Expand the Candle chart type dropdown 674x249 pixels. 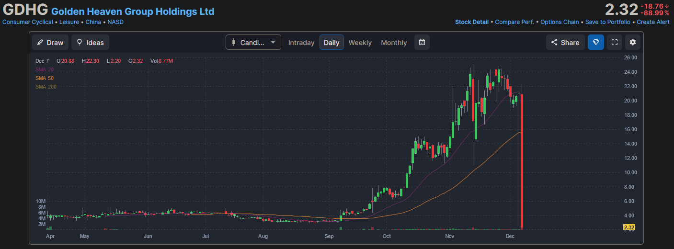coord(253,42)
